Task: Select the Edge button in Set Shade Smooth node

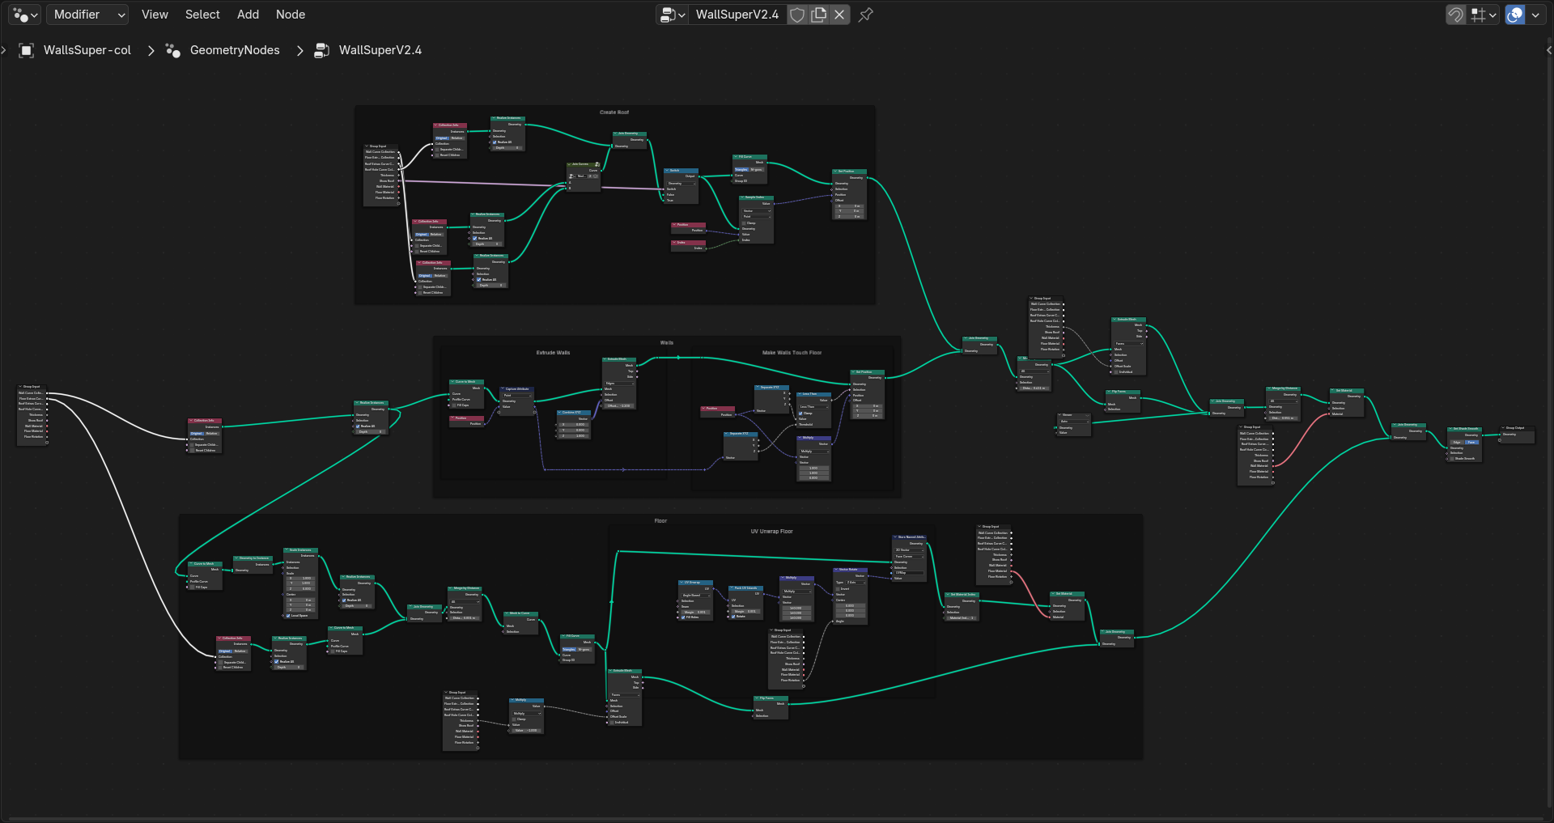Action: point(1457,442)
